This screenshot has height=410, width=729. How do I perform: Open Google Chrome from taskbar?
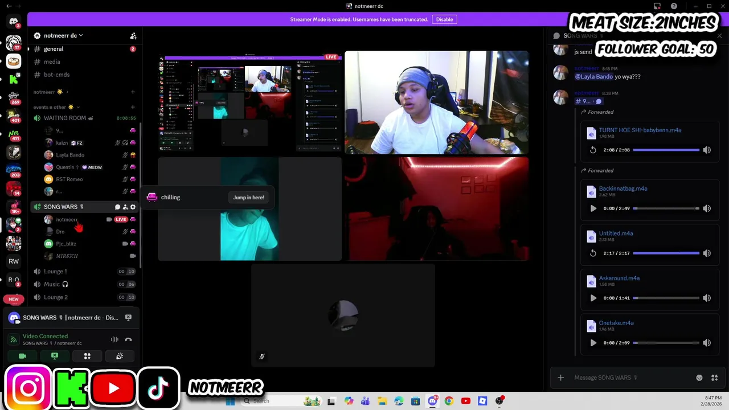449,401
